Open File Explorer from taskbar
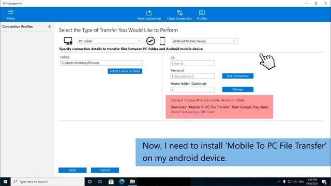The height and width of the screenshot is (186, 331). [x=132, y=181]
